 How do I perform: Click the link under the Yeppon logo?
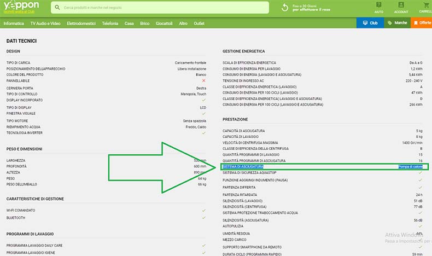[x=19, y=11]
